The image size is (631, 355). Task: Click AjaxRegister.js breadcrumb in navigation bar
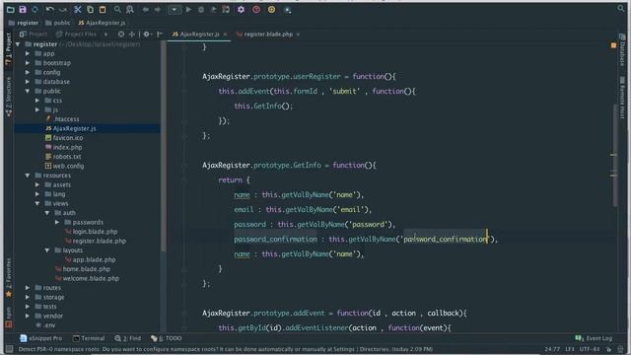(x=102, y=23)
